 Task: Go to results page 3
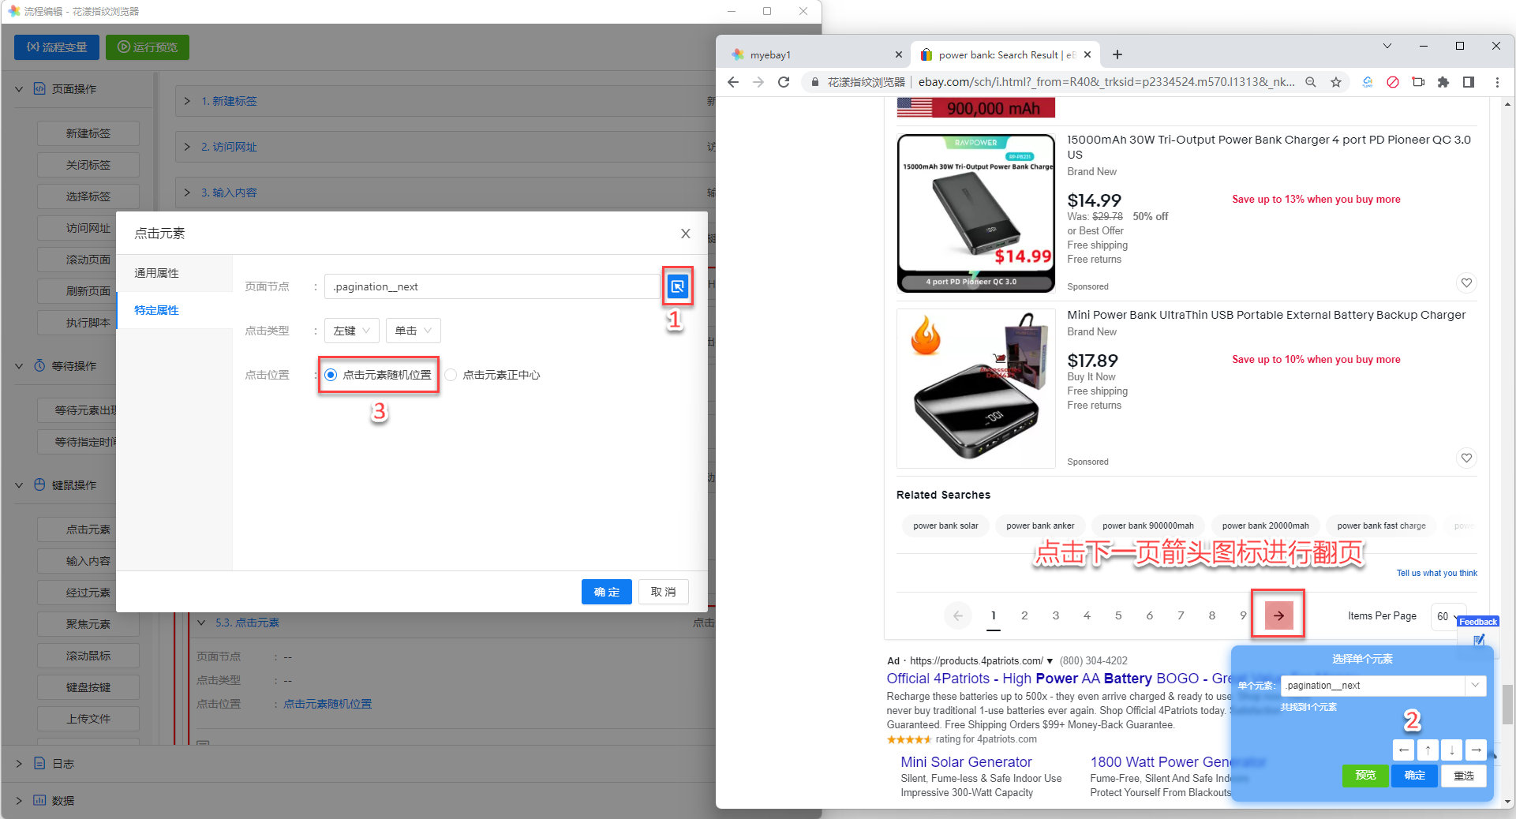click(x=1055, y=615)
